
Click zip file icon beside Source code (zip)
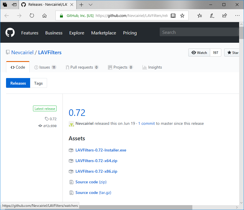pyautogui.click(x=71, y=182)
